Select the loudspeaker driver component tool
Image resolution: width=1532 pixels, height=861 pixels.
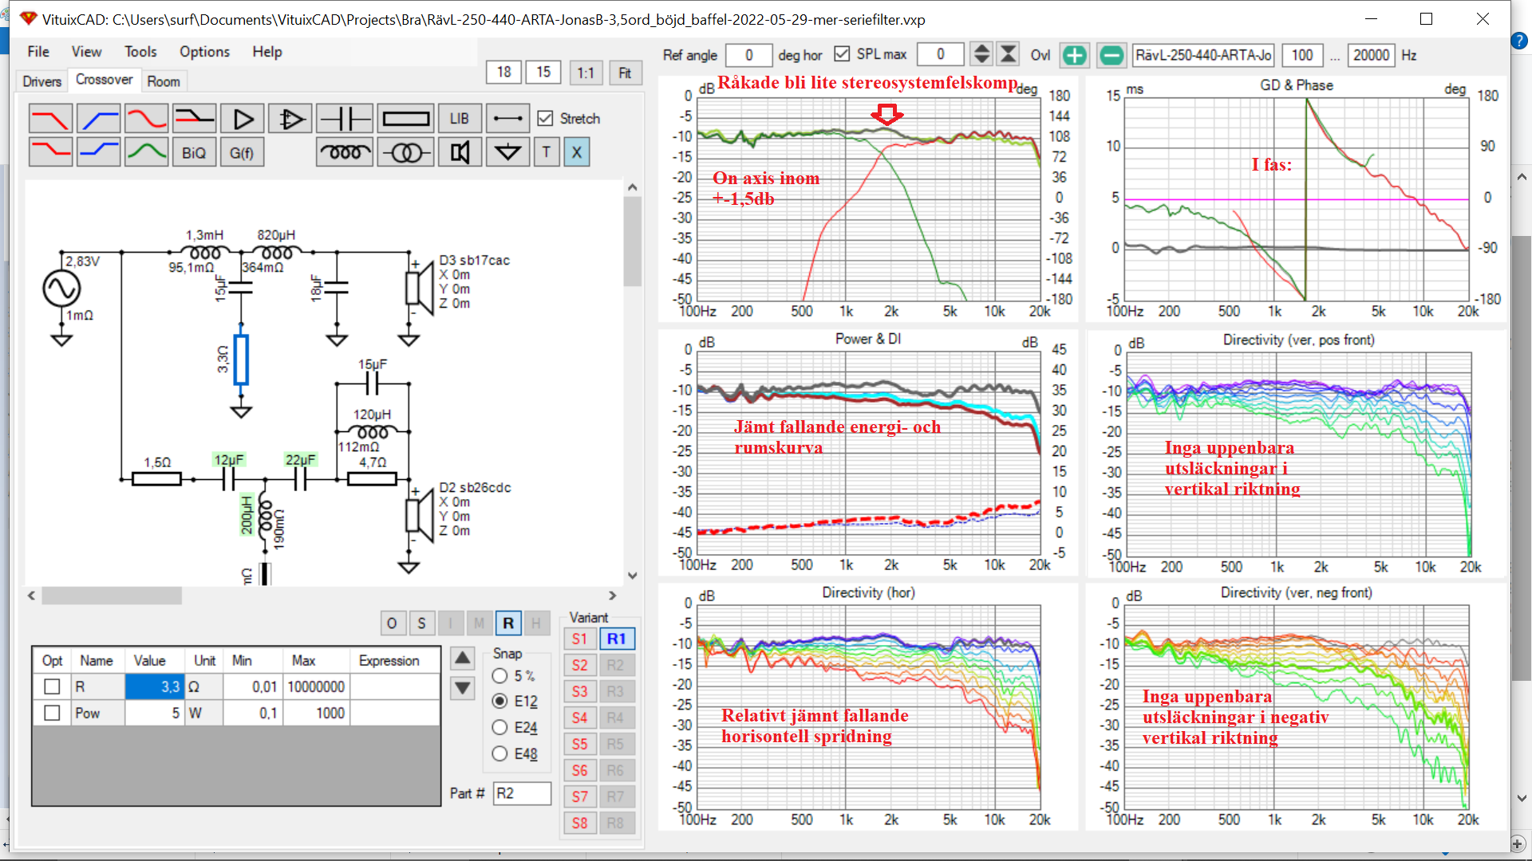click(x=460, y=152)
